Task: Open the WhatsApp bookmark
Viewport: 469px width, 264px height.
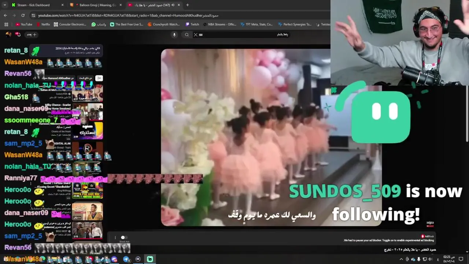Action: tap(99, 25)
